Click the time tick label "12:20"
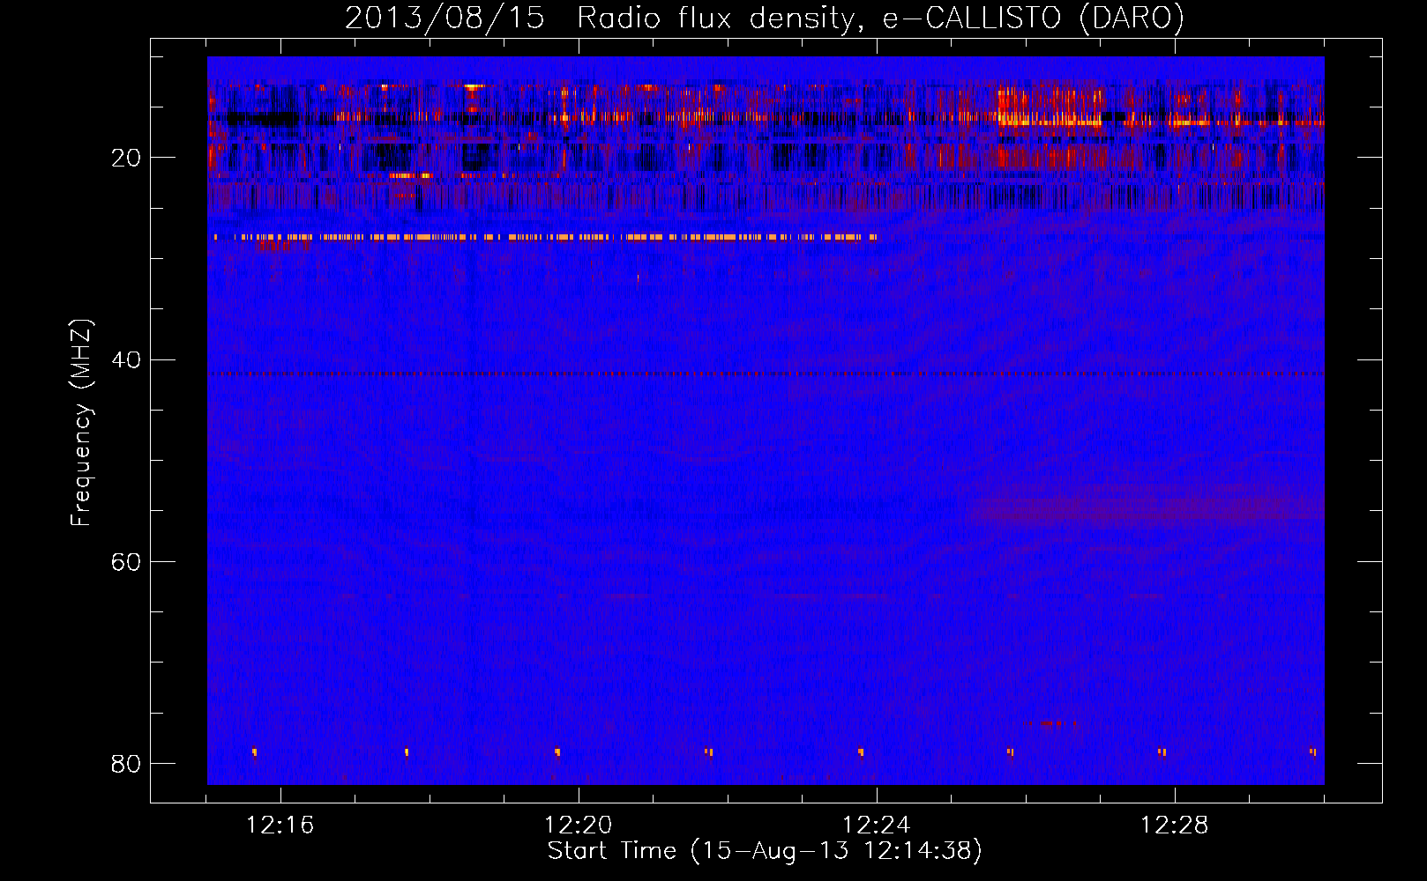Image resolution: width=1427 pixels, height=881 pixels. [578, 825]
